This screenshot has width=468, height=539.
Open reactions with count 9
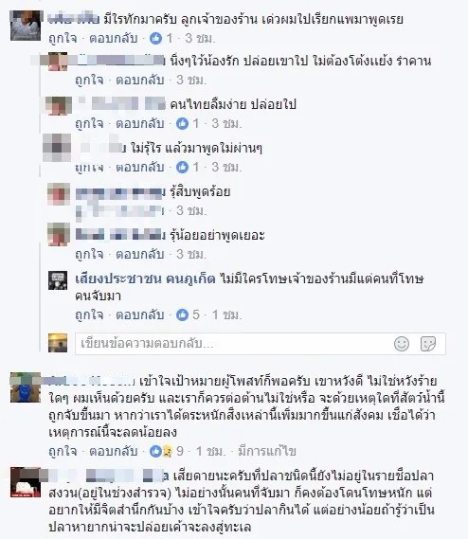tap(161, 451)
